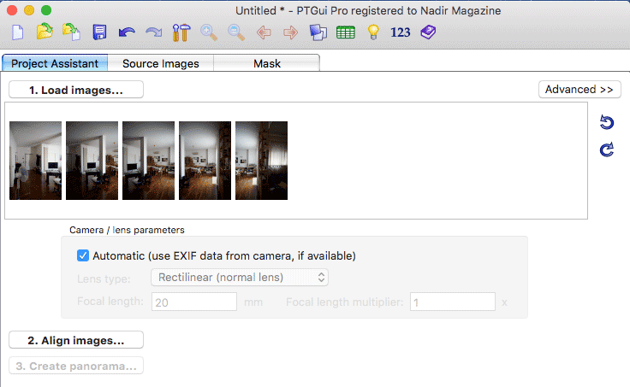Click the zoom in magnifier icon
630x387 pixels.
(x=209, y=32)
